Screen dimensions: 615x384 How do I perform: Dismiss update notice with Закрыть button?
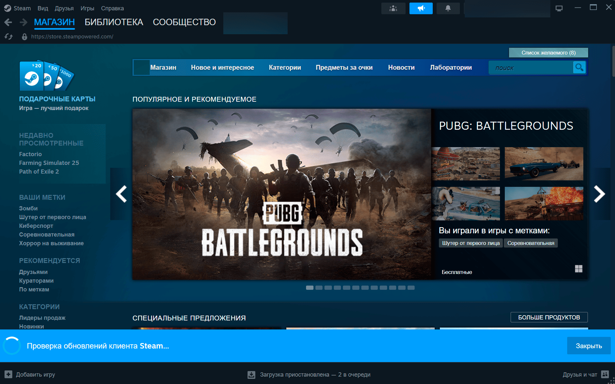pos(589,346)
